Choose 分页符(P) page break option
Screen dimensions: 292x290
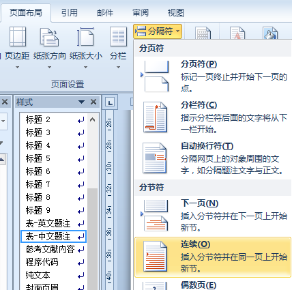pos(213,76)
